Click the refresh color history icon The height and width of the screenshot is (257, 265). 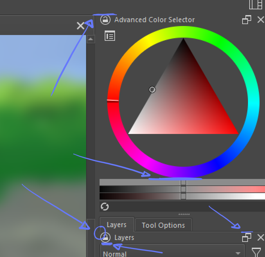(x=105, y=207)
